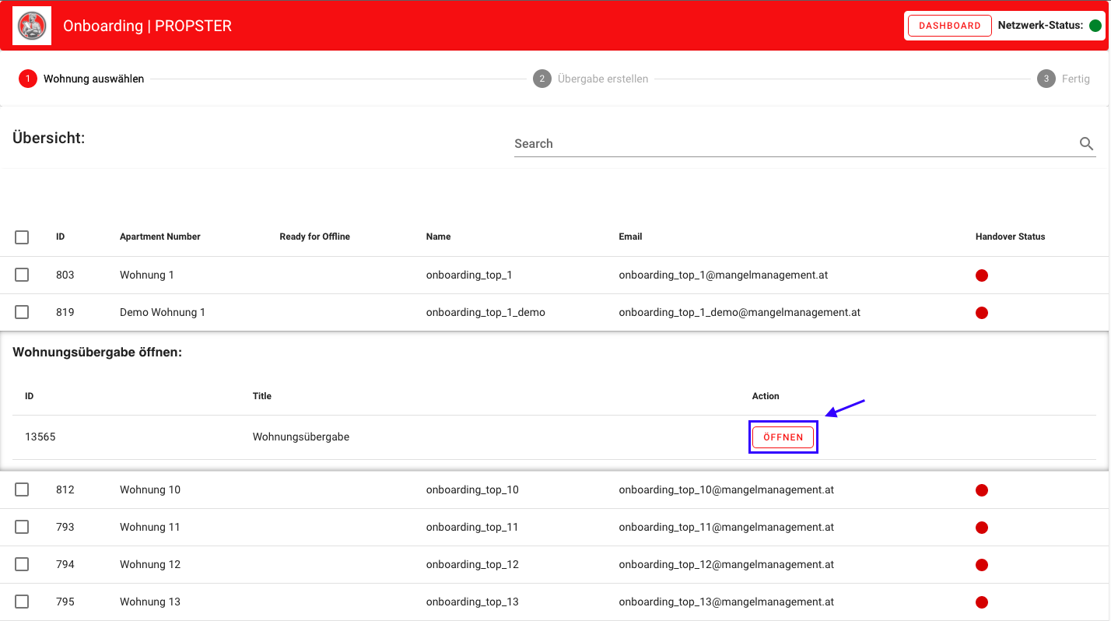The width and height of the screenshot is (1111, 621).
Task: Click the PROPSTER logo in header
Action: 32,26
